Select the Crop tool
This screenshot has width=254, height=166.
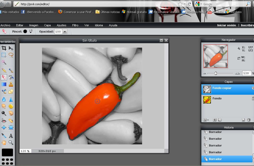coord(4,48)
